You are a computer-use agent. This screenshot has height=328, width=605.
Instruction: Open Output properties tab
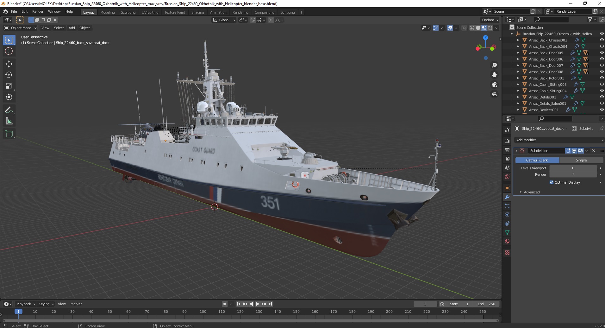click(x=507, y=150)
